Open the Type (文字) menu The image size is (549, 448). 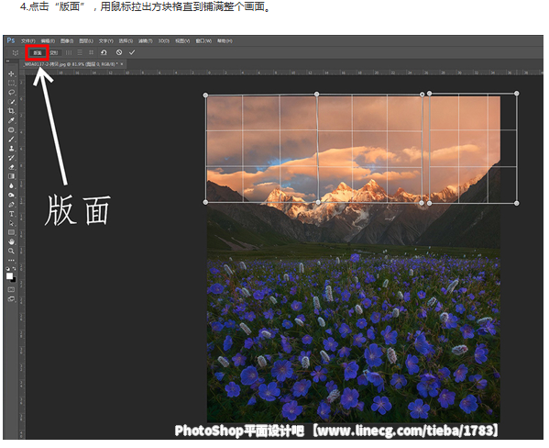click(x=105, y=40)
